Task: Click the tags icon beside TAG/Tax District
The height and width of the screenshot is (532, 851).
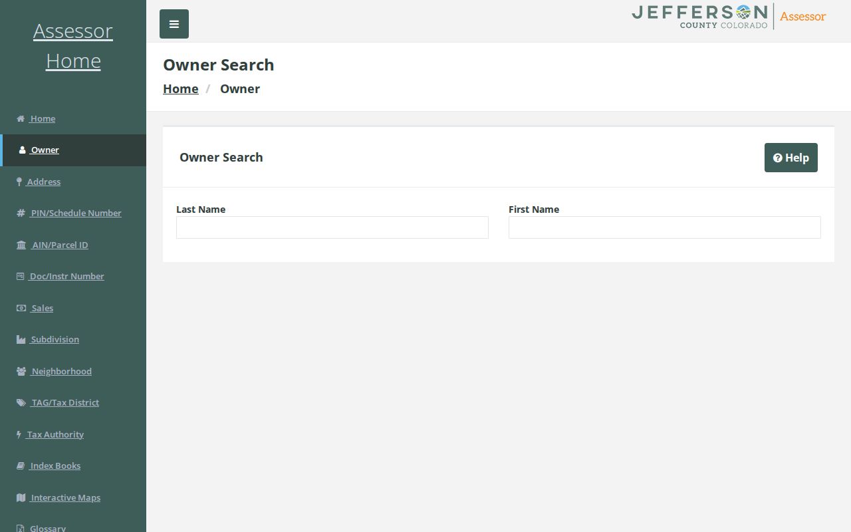Action: coord(21,403)
